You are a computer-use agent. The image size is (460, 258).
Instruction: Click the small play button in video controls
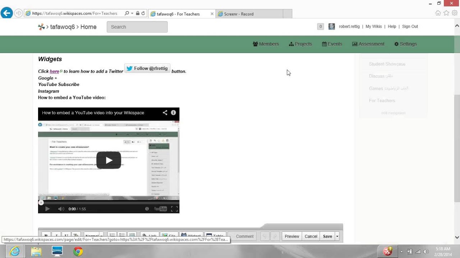(47, 209)
